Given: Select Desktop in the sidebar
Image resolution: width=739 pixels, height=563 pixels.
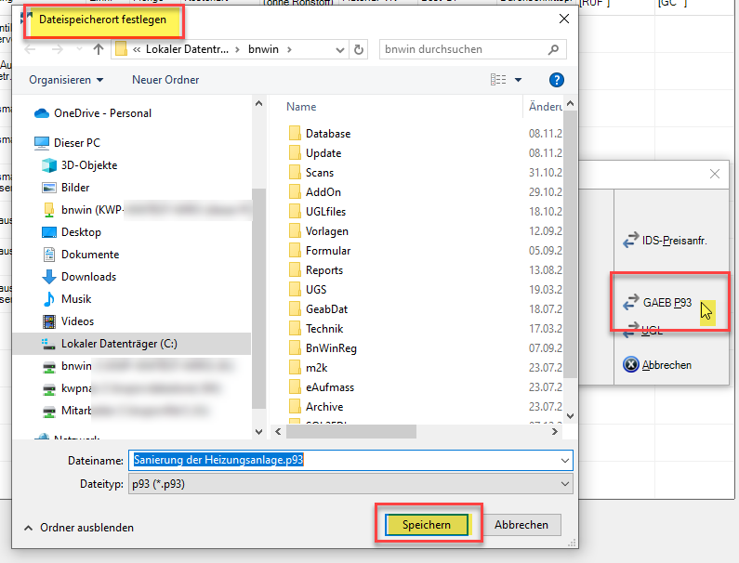Looking at the screenshot, I should [81, 231].
